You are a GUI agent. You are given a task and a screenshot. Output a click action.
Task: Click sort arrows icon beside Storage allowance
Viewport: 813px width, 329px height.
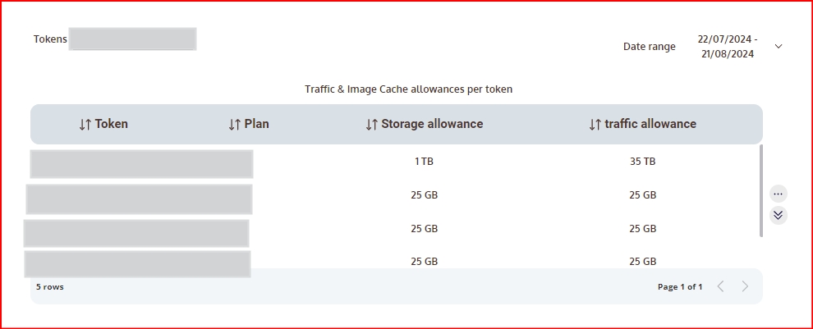(x=371, y=125)
